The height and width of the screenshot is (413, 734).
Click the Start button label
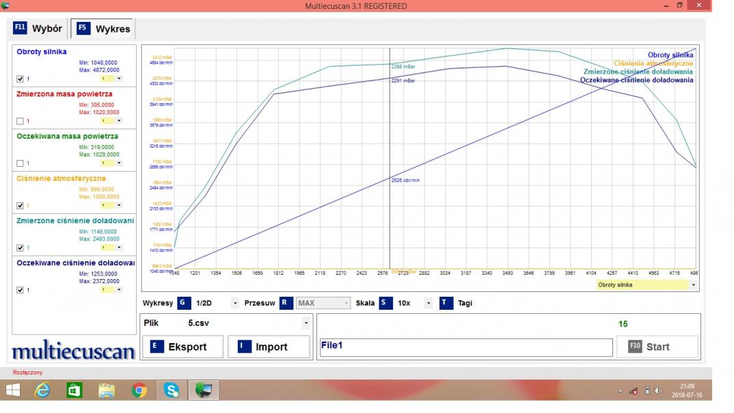(x=657, y=347)
